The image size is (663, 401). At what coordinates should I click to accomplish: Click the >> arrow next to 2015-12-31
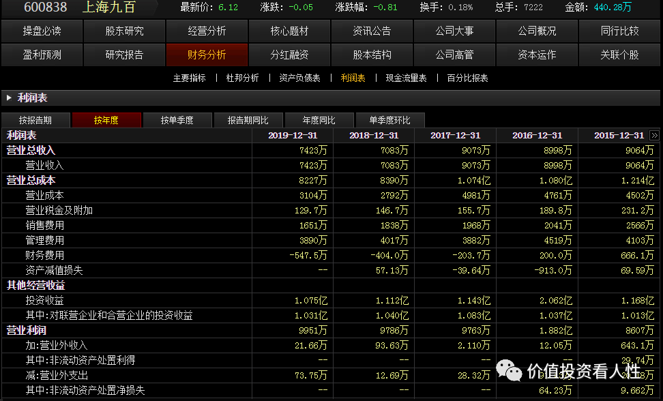point(654,136)
